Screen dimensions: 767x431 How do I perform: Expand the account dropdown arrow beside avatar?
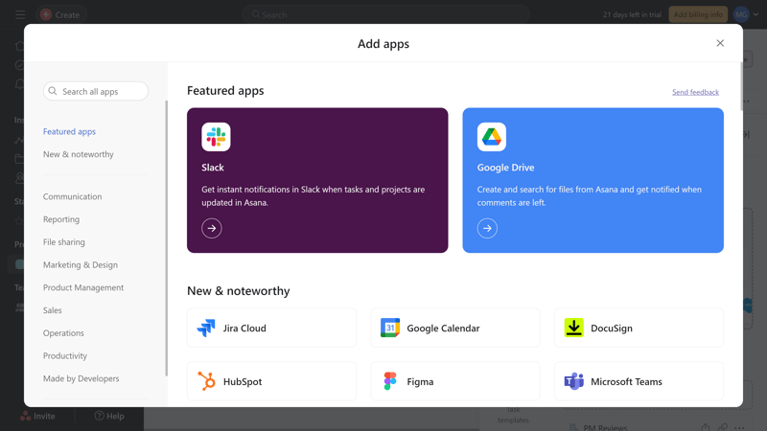click(x=755, y=14)
